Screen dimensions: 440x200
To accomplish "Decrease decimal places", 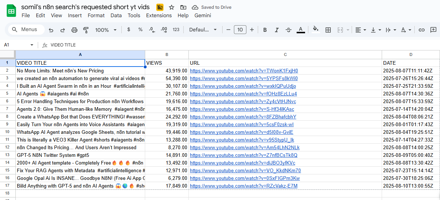I will (x=152, y=30).
